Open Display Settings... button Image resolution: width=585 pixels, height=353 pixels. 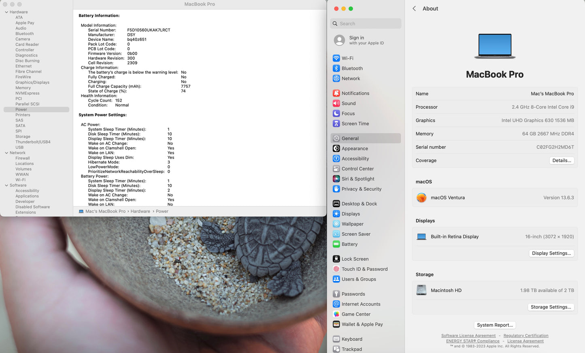click(551, 253)
